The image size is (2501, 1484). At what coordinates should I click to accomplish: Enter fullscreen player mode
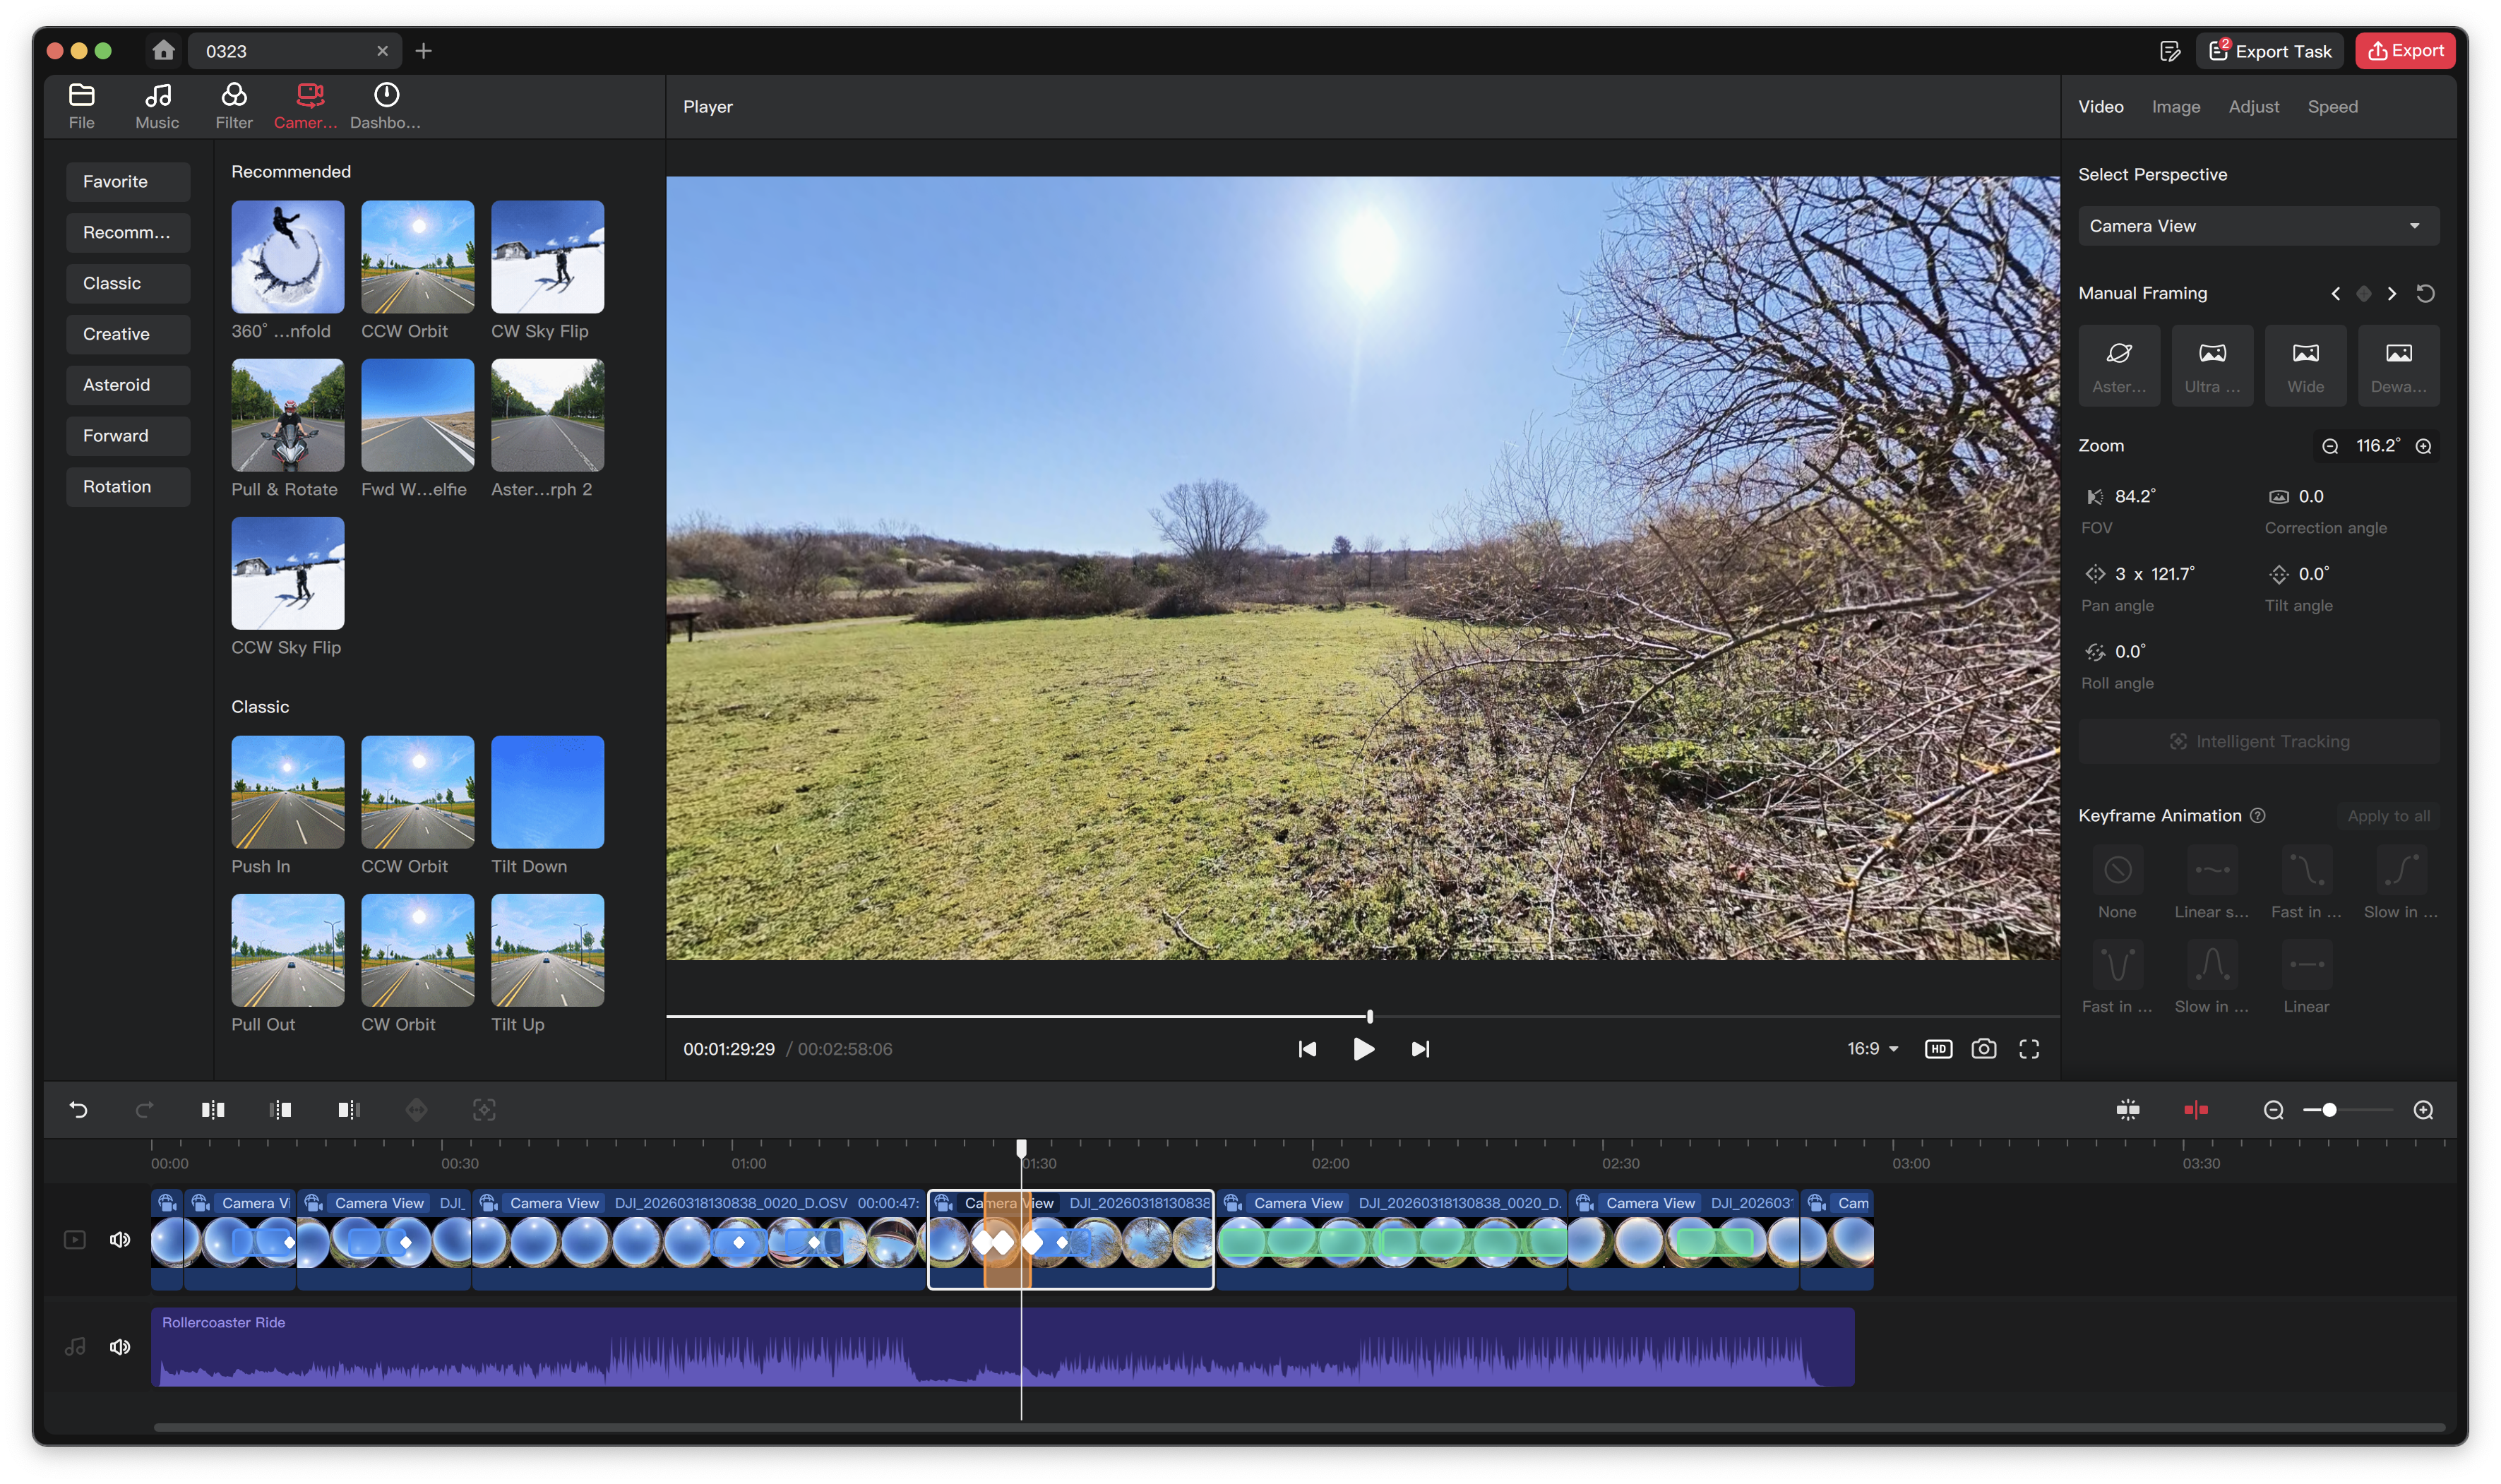[x=2029, y=1049]
